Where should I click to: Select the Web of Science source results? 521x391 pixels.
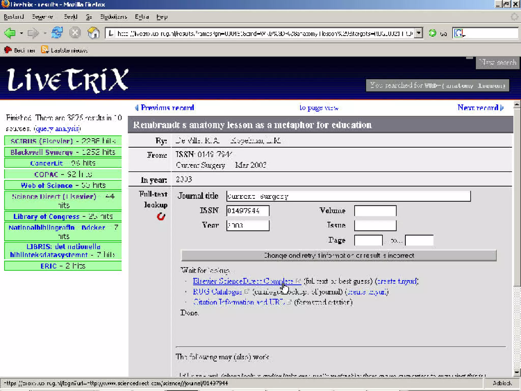click(x=47, y=185)
